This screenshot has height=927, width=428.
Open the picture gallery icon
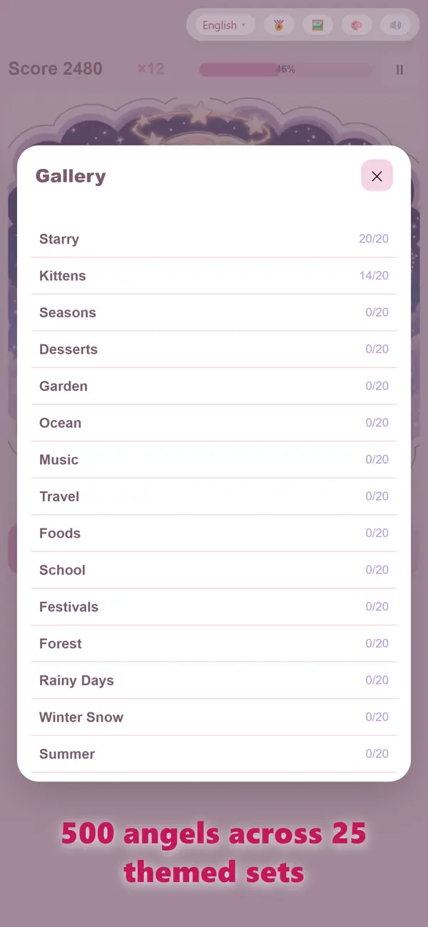317,25
